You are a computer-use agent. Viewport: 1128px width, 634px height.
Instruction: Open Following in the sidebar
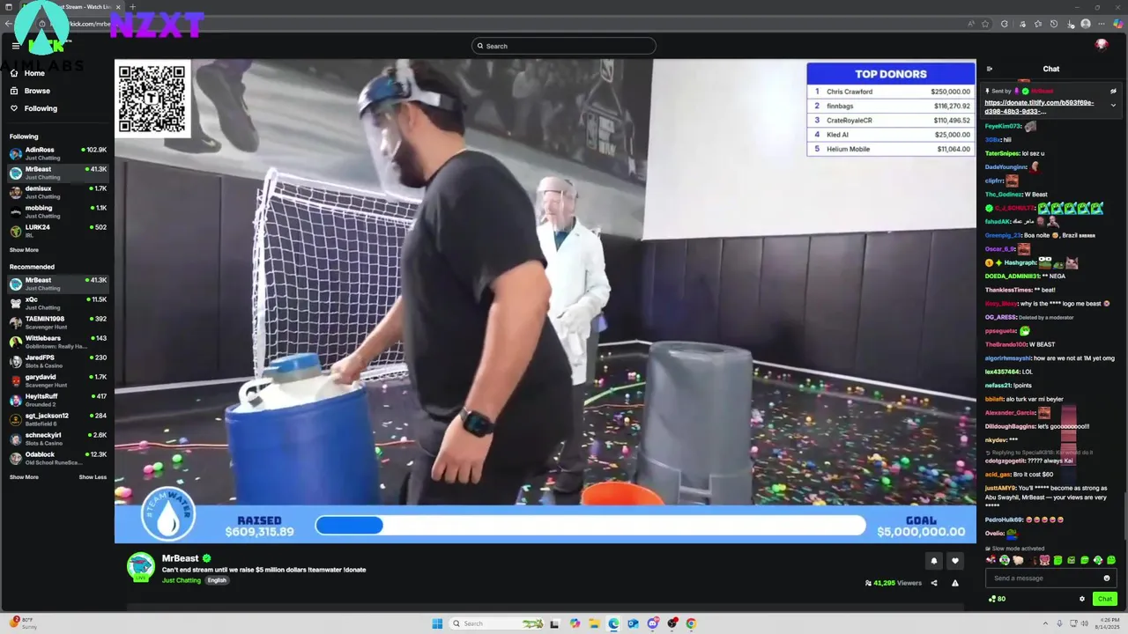[x=41, y=108]
